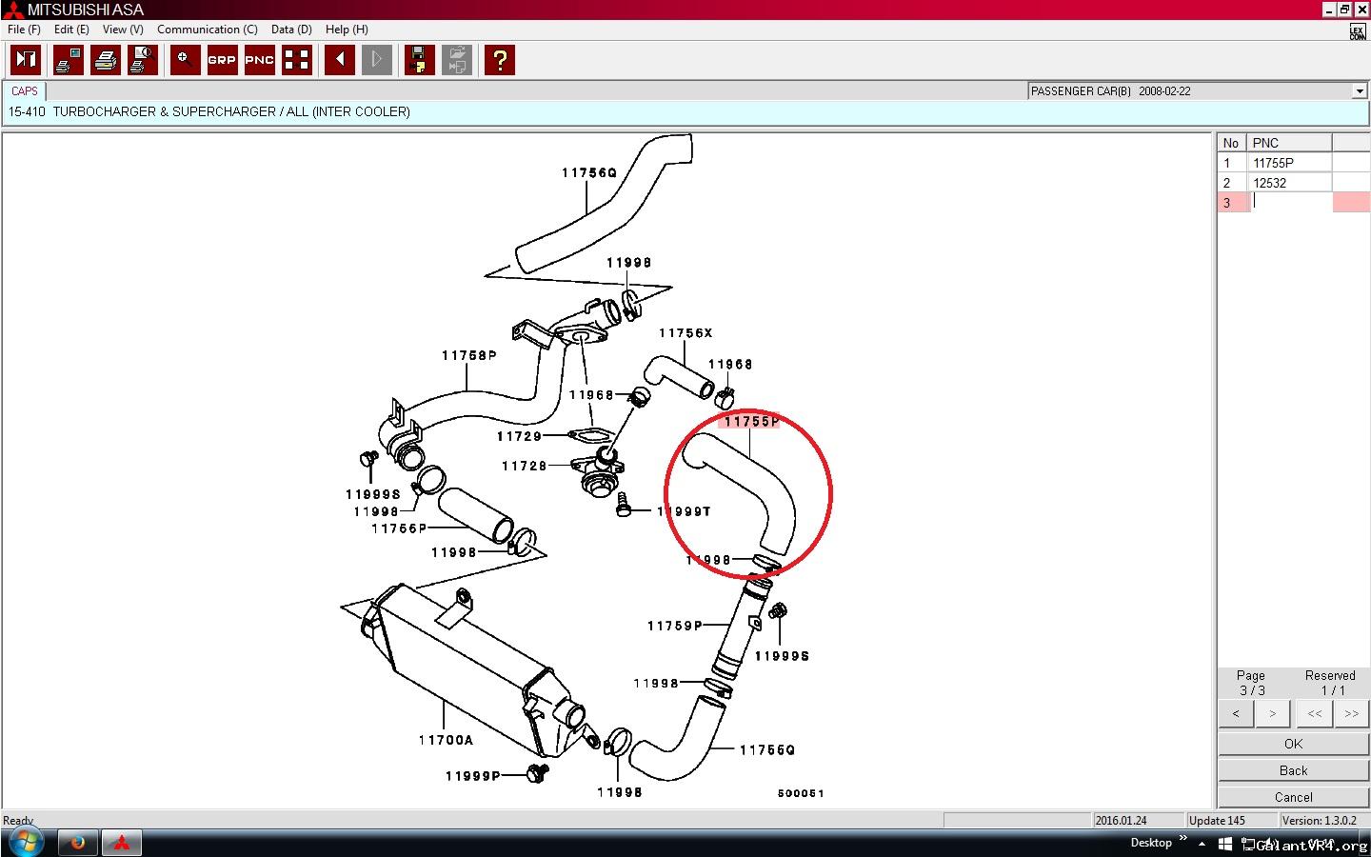This screenshot has height=857, width=1371.
Task: Open the Communication menu
Action: coord(207,30)
